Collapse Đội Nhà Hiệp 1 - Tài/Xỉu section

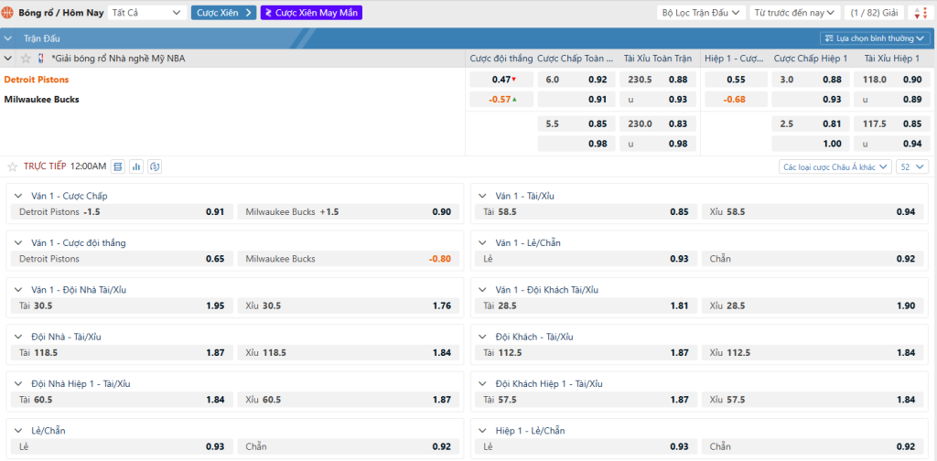pos(20,384)
